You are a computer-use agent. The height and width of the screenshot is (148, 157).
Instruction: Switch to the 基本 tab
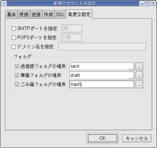[11, 15]
